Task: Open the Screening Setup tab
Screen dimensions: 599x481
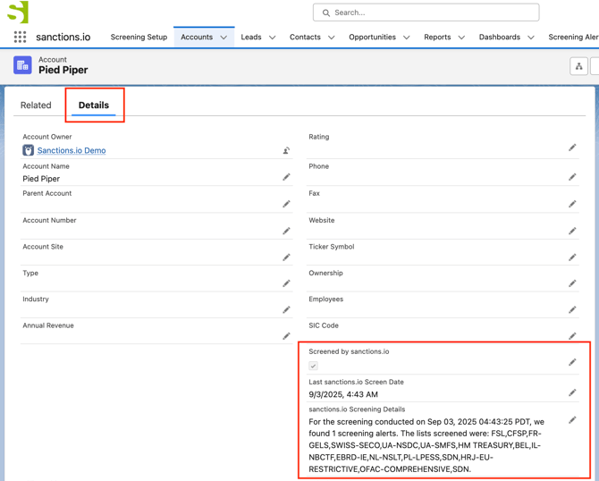Action: point(139,37)
